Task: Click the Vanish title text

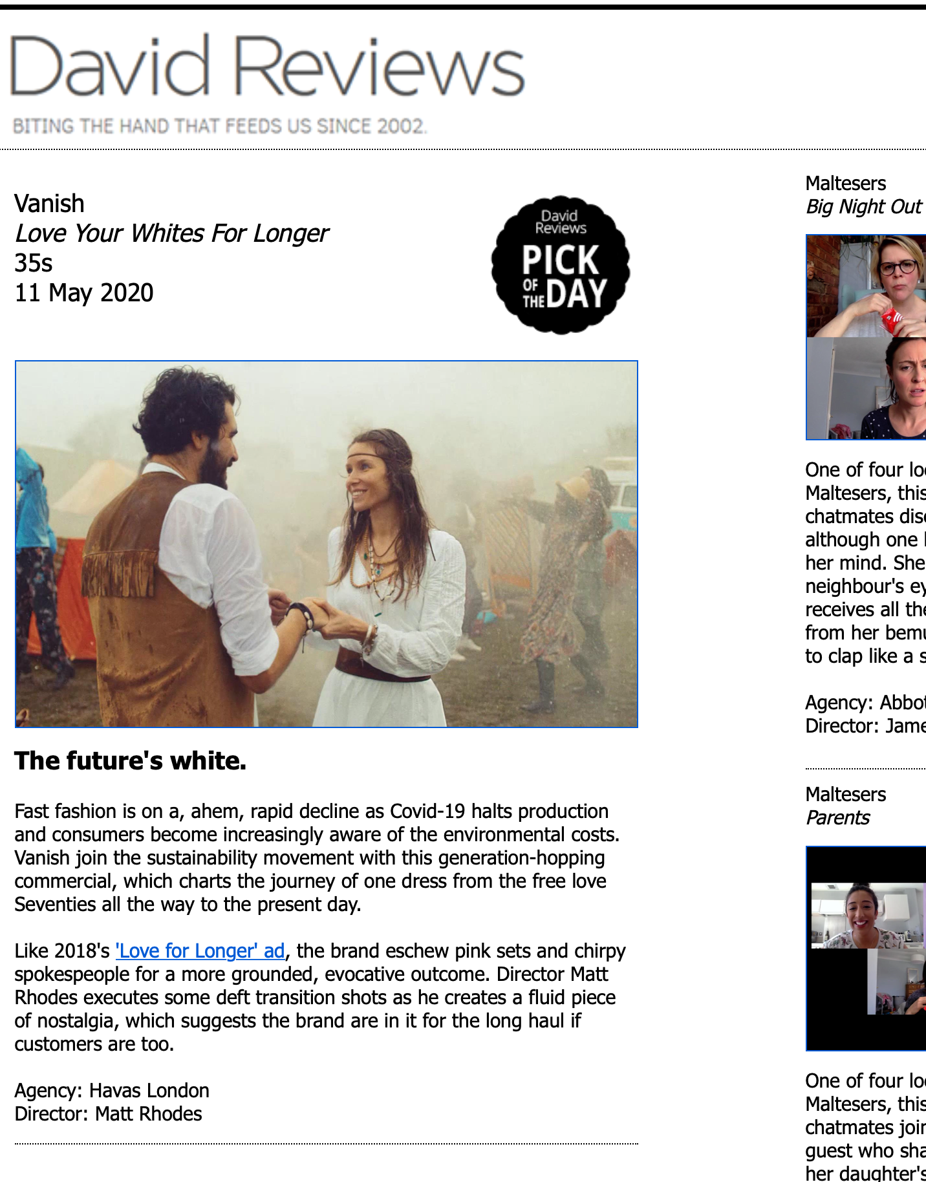Action: [x=50, y=204]
